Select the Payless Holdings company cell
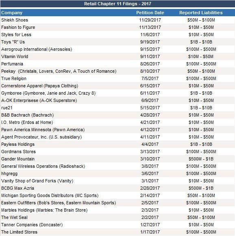 pos(18,144)
